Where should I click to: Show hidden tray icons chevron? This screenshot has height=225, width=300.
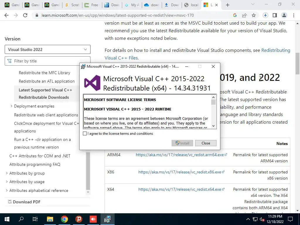248,219
